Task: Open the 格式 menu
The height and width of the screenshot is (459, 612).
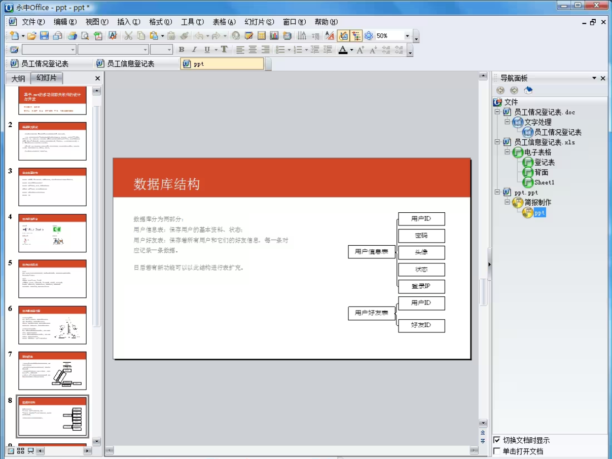Action: (160, 22)
